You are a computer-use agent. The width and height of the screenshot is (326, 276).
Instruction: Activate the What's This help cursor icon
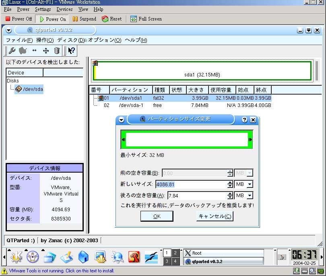click(71, 51)
